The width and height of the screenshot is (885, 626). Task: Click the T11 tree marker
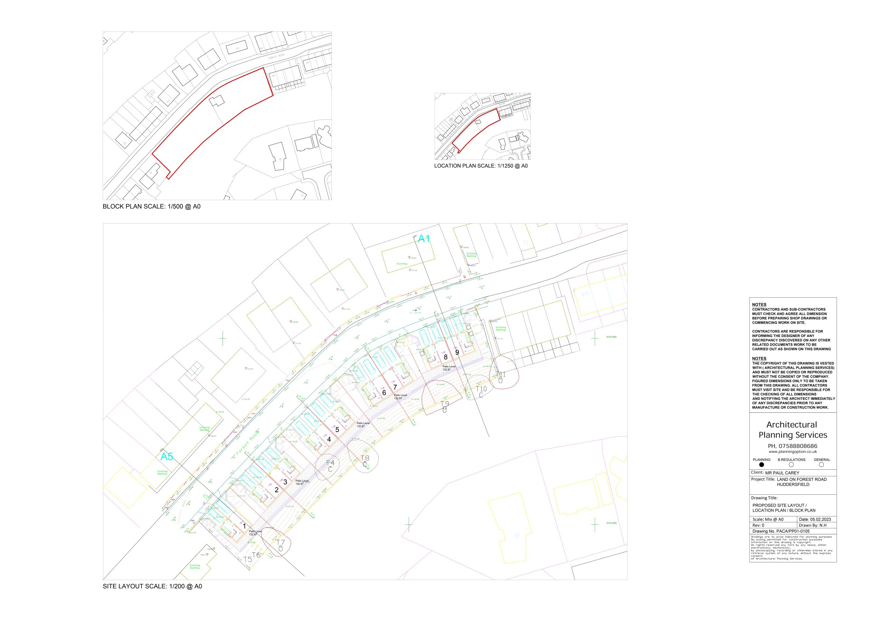[501, 375]
